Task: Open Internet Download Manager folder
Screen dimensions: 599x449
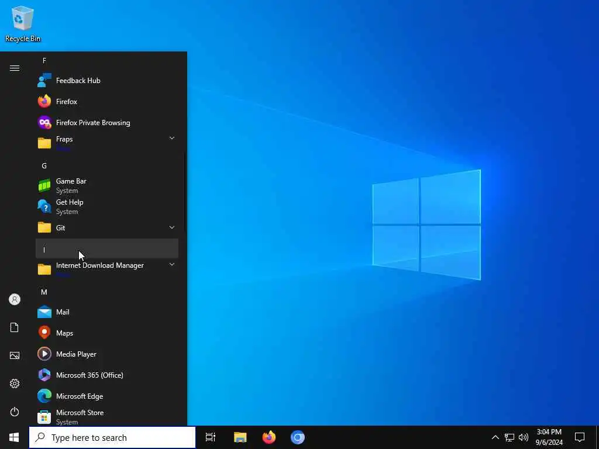Action: [x=107, y=269]
